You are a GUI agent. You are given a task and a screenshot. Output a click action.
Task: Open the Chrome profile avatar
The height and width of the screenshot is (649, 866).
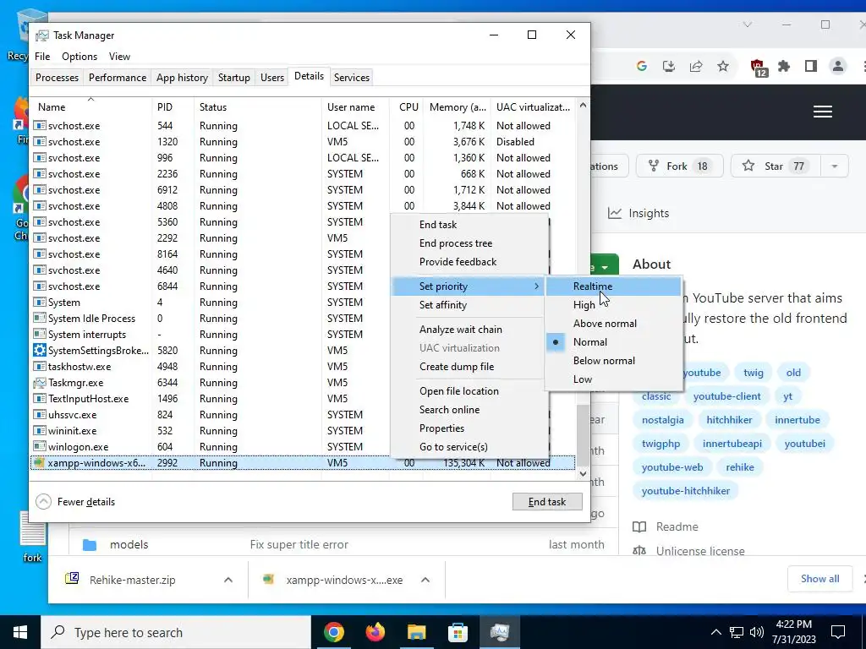pos(838,66)
